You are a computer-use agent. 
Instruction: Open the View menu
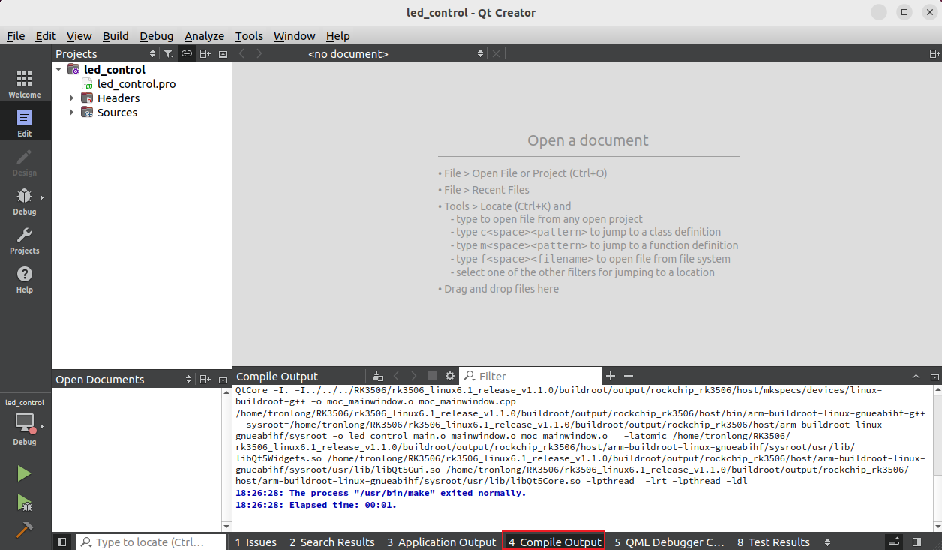tap(79, 36)
